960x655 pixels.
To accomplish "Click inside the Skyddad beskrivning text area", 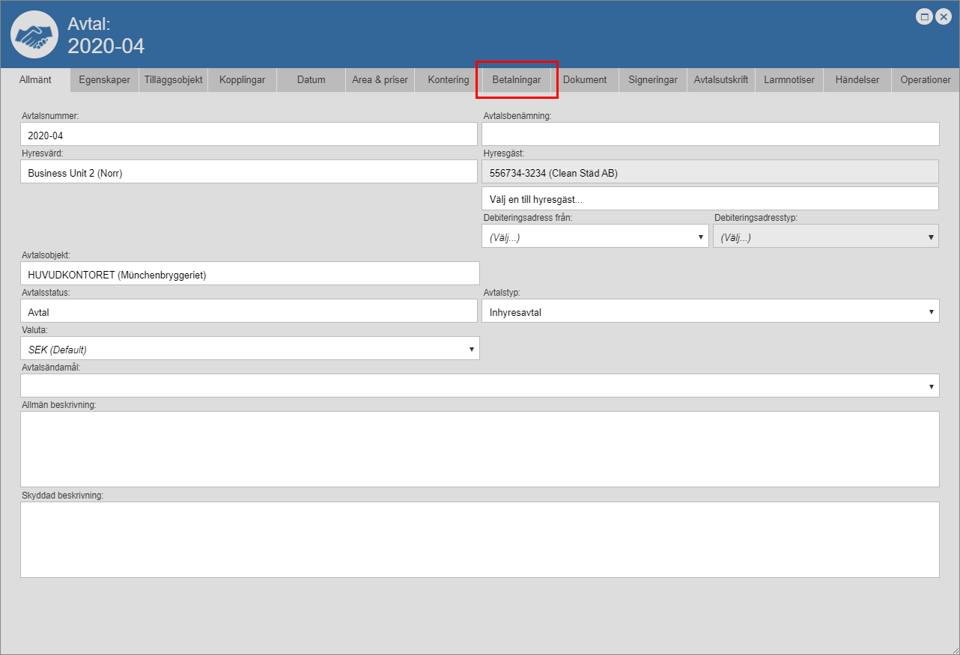I will (x=479, y=539).
